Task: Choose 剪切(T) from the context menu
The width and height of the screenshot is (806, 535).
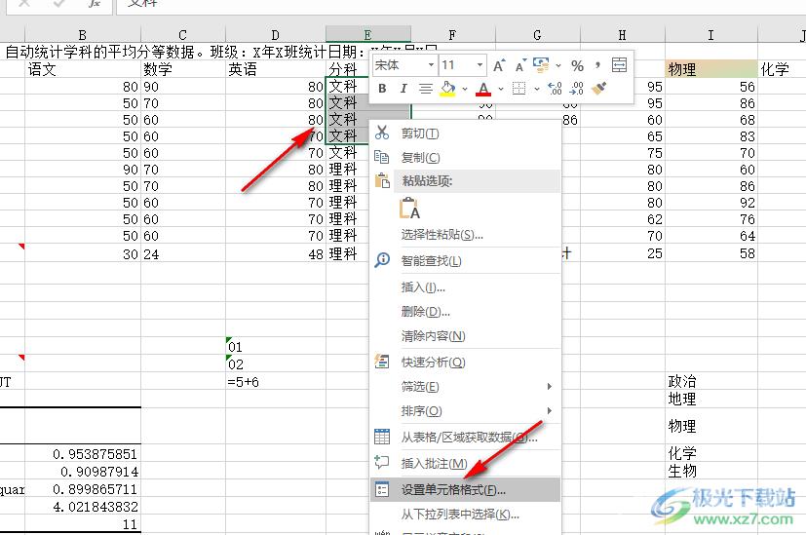Action: tap(466, 134)
